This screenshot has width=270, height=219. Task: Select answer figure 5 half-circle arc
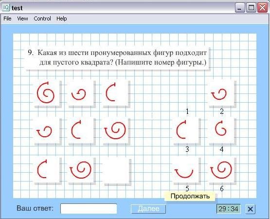186,170
